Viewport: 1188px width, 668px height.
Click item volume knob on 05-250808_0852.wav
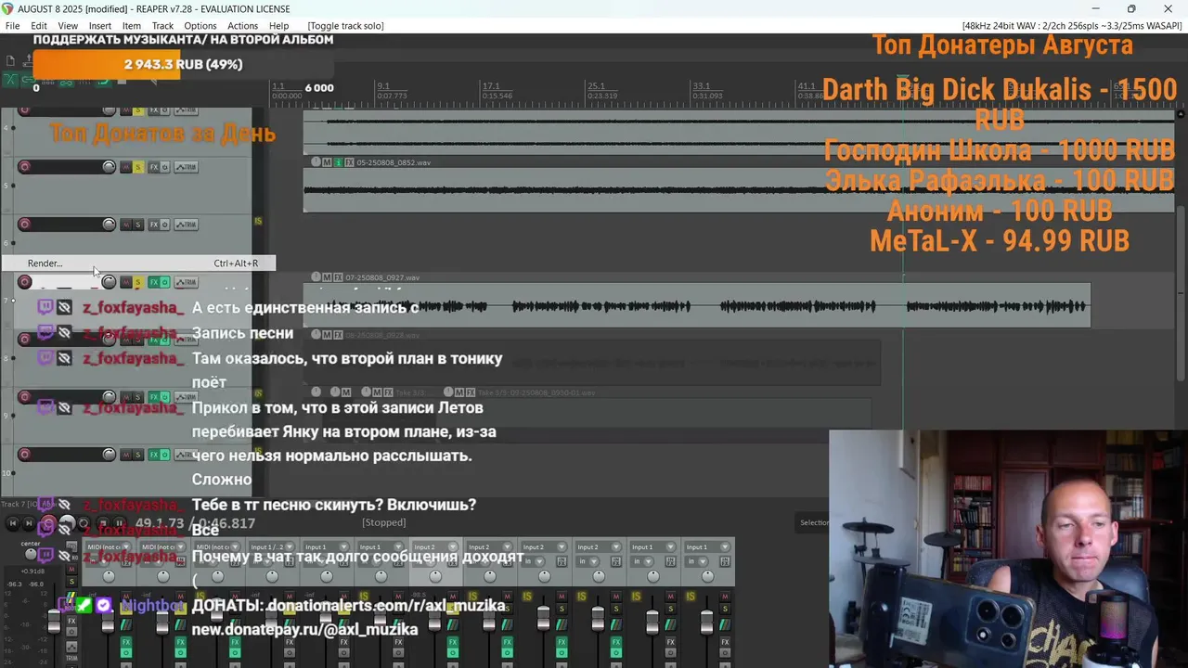(x=316, y=162)
